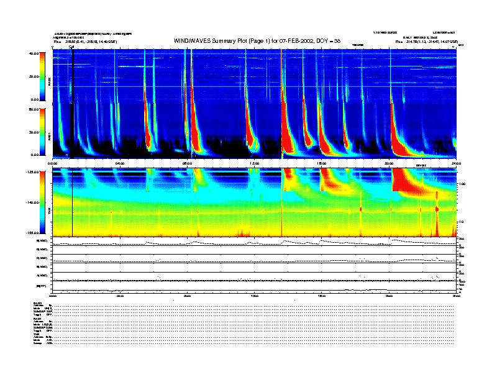
Task: Click the RAD2 heading in bottom status block
Action: tap(38, 303)
